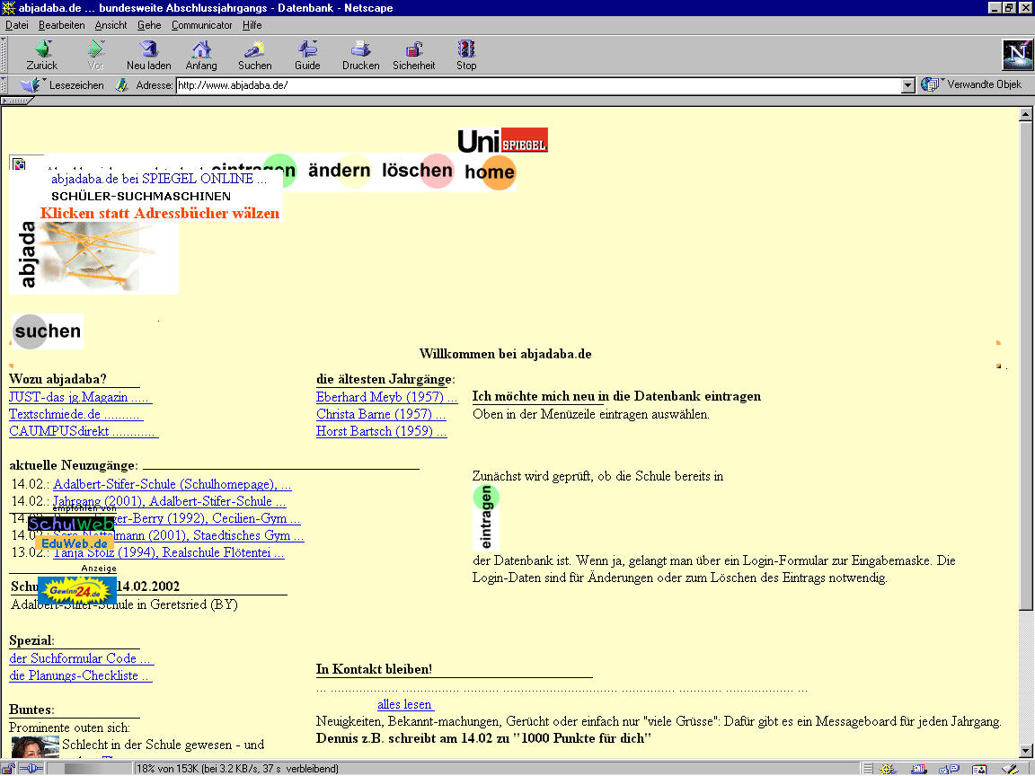Reload the page with Neu laden
Image resolution: width=1035 pixels, height=776 pixels.
coord(148,49)
